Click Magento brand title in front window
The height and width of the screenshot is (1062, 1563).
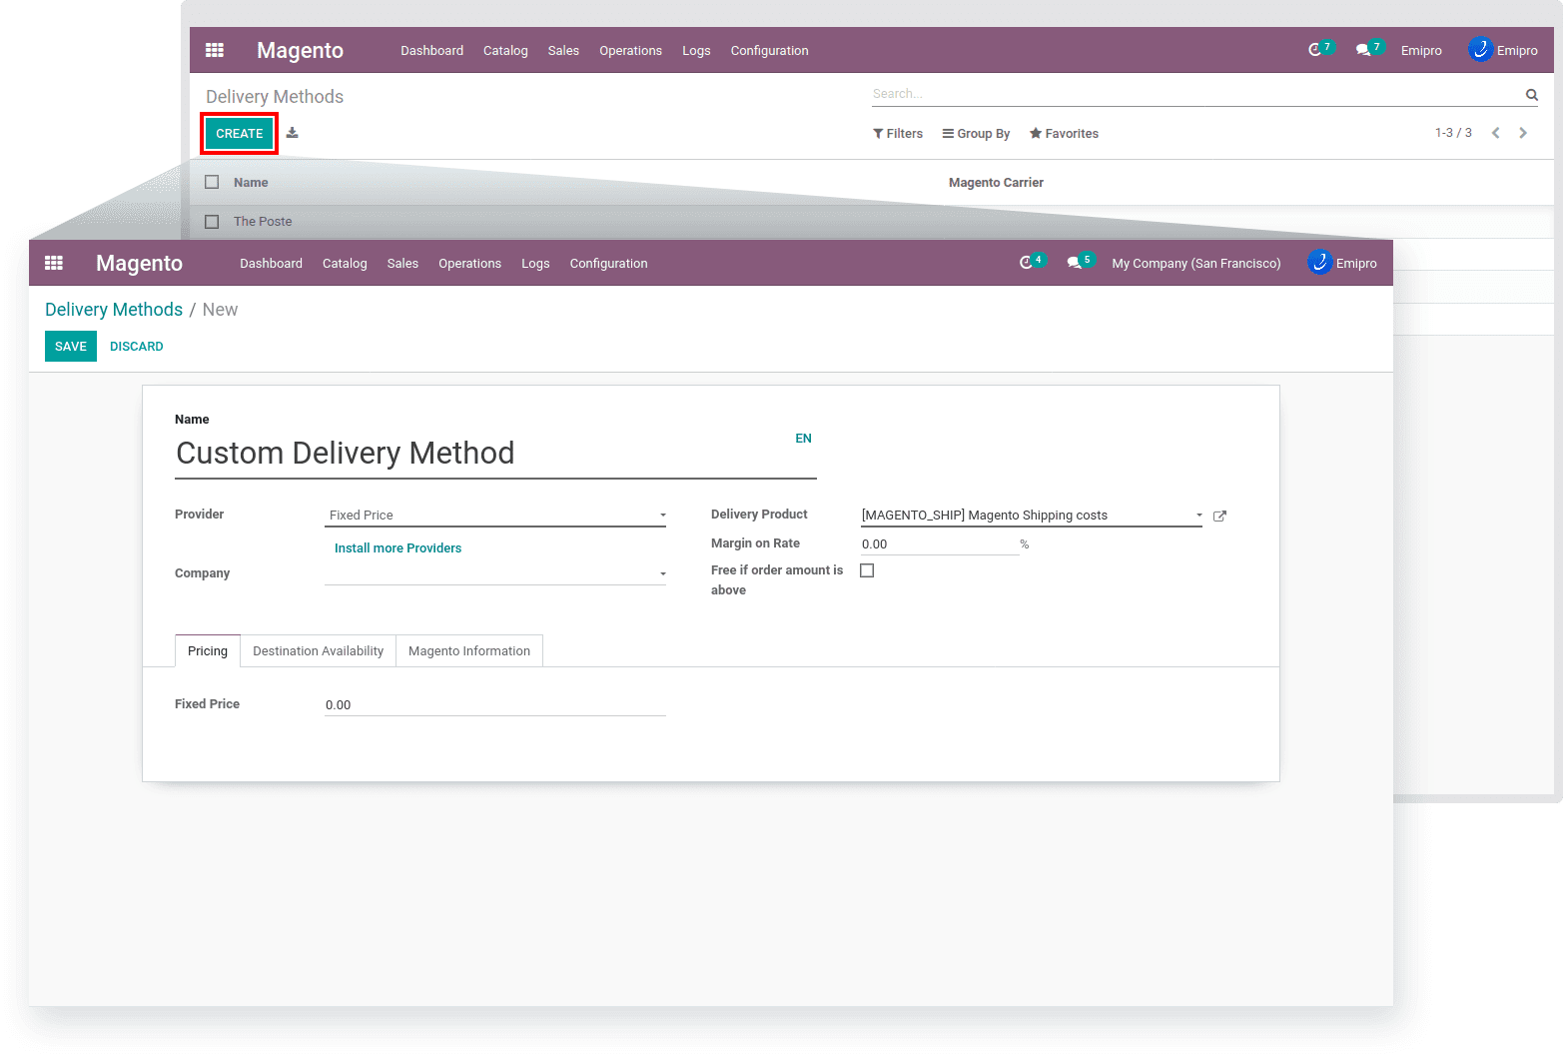pos(139,263)
